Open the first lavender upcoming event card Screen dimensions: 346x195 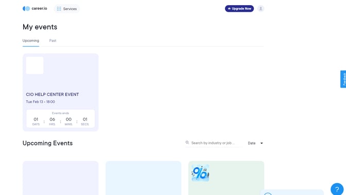pos(60,178)
